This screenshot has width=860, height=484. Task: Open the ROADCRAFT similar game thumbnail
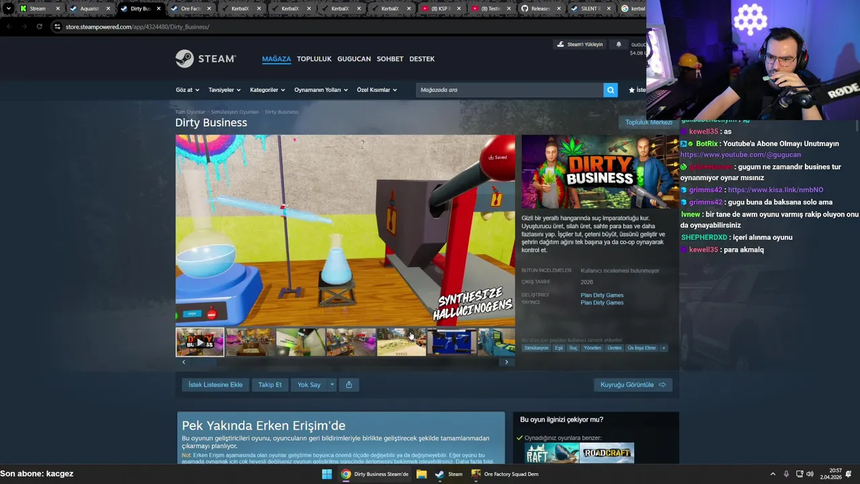(607, 453)
